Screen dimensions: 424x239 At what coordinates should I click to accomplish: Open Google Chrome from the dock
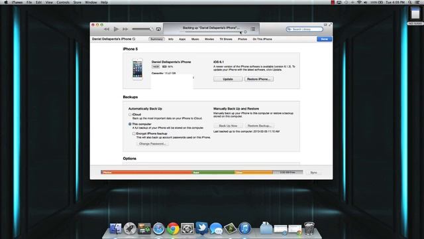click(x=173, y=228)
